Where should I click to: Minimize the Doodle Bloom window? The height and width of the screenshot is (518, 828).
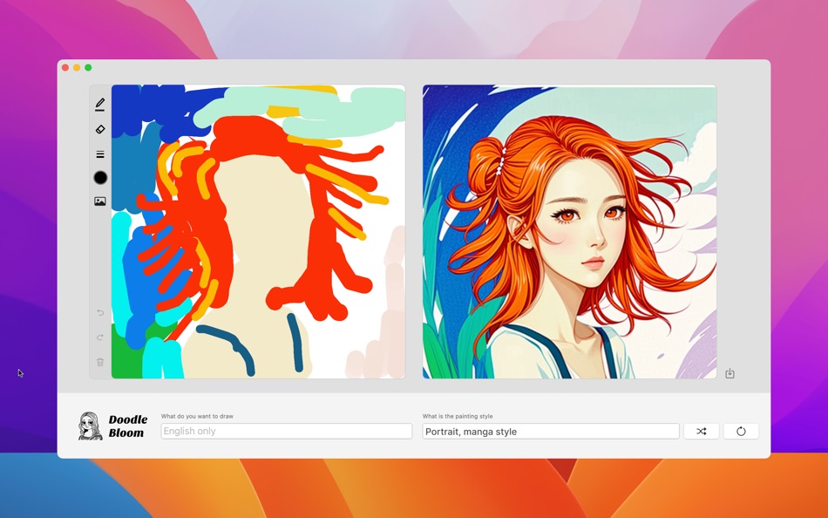tap(77, 65)
